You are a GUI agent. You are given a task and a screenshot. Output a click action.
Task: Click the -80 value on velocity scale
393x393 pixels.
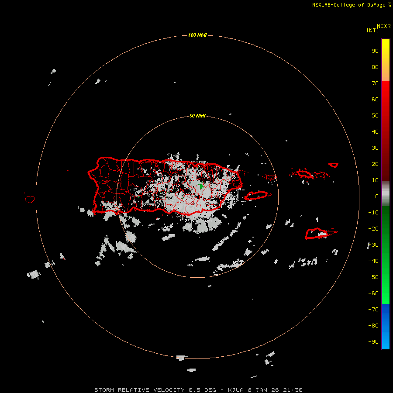point(373,326)
